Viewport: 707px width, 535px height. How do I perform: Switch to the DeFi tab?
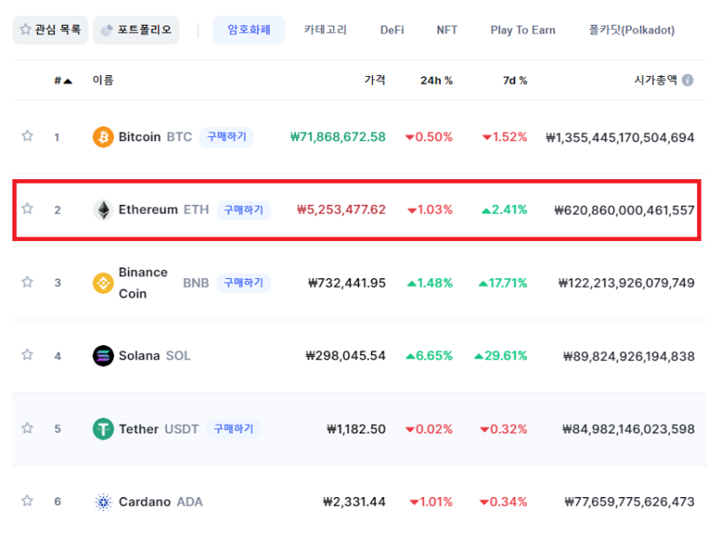392,30
